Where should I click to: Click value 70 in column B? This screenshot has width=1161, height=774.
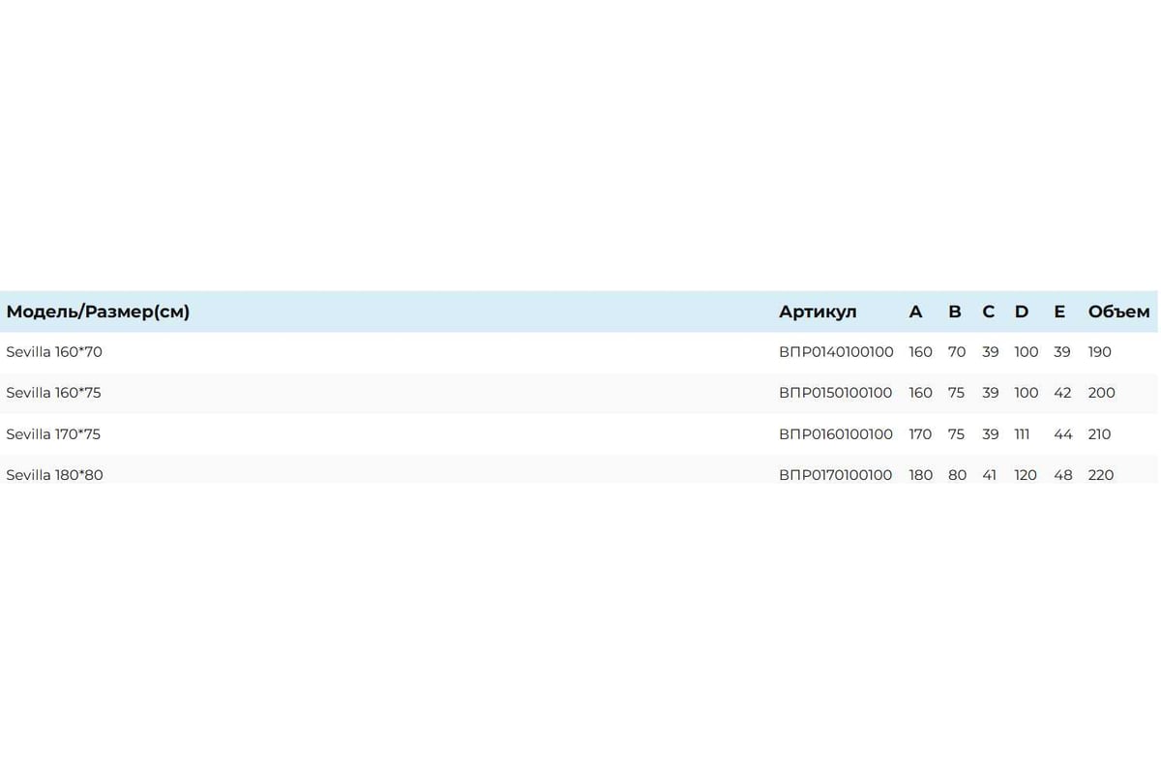tap(957, 352)
